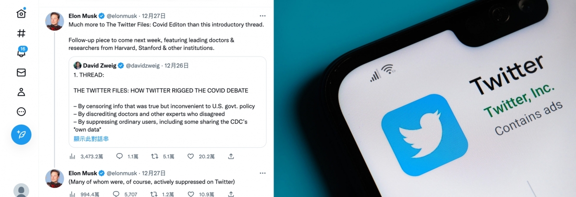Click Elon Musk avatar on first tweet

(x=55, y=22)
